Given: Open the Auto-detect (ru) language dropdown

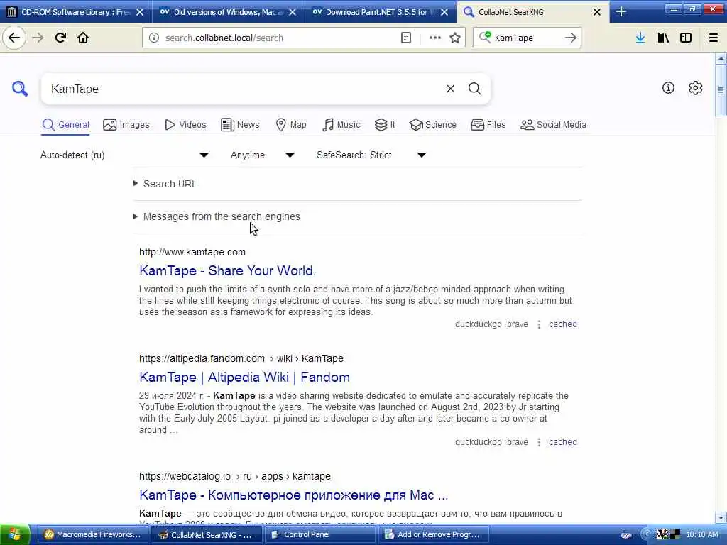Looking at the screenshot, I should point(124,155).
